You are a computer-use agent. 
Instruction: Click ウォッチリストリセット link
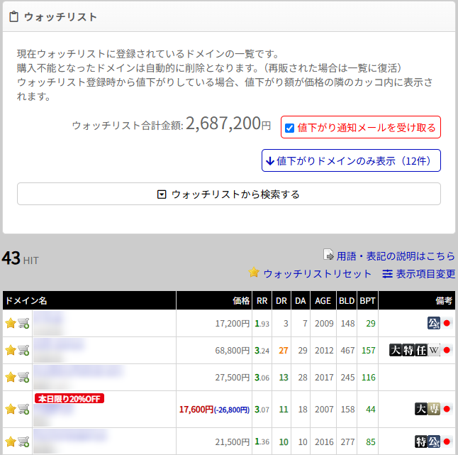tap(317, 274)
